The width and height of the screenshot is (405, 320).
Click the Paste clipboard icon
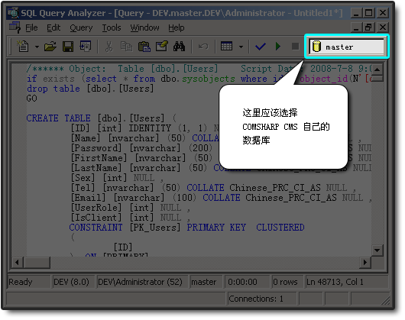[144, 47]
